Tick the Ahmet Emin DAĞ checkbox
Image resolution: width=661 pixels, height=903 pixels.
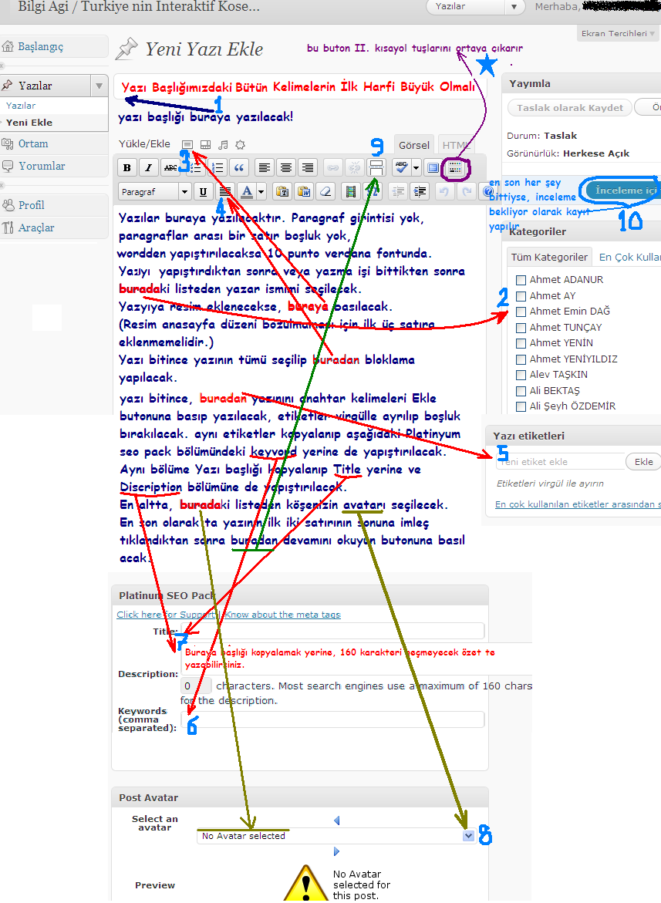[x=521, y=312]
